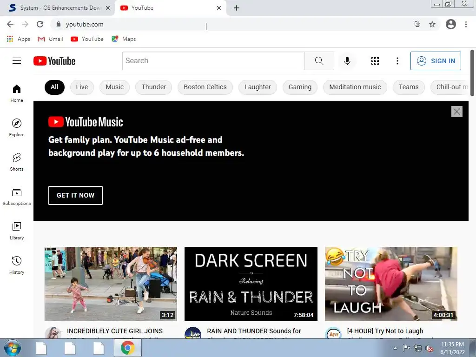Open the Try Not To Laugh thumbnail
Screen dimensions: 476x357
pos(391,284)
